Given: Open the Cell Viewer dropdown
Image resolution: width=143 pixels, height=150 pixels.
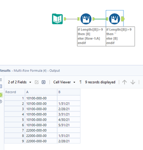Looking at the screenshot, I should coord(64,82).
